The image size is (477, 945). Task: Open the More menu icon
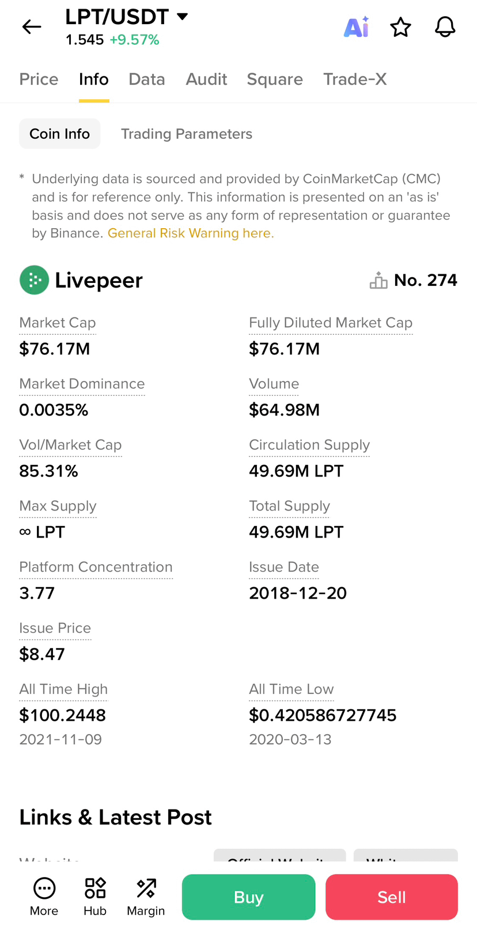44,888
